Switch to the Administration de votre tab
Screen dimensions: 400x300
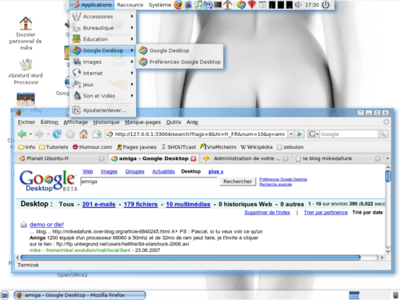246,158
